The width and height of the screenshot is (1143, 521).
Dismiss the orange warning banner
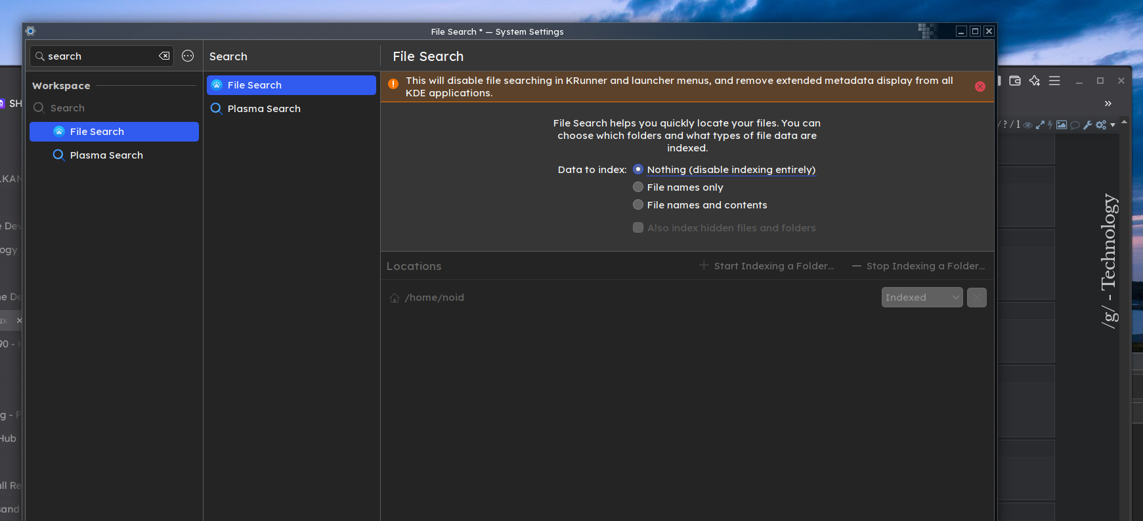[x=980, y=87]
